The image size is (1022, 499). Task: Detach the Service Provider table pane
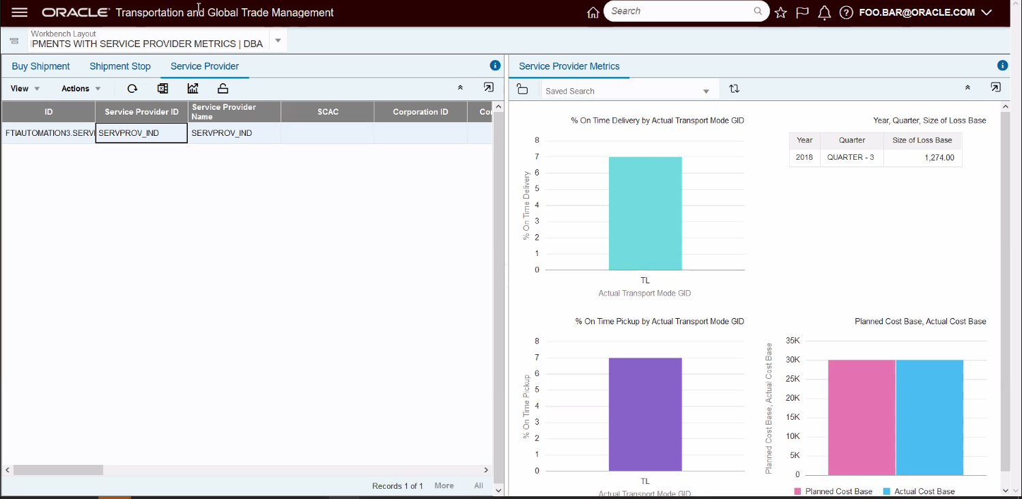(488, 87)
